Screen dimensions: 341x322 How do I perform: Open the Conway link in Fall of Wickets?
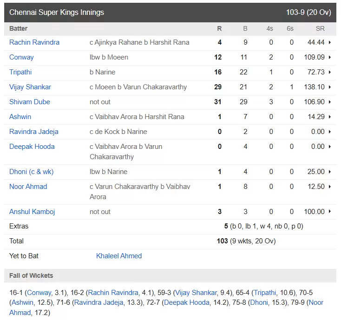pyautogui.click(x=39, y=293)
